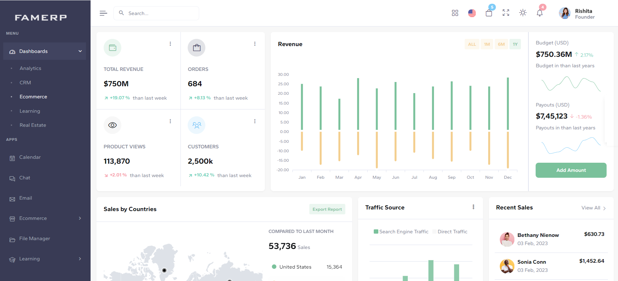This screenshot has height=281, width=618.
Task: Open Traffic Source options menu
Action: (473, 207)
